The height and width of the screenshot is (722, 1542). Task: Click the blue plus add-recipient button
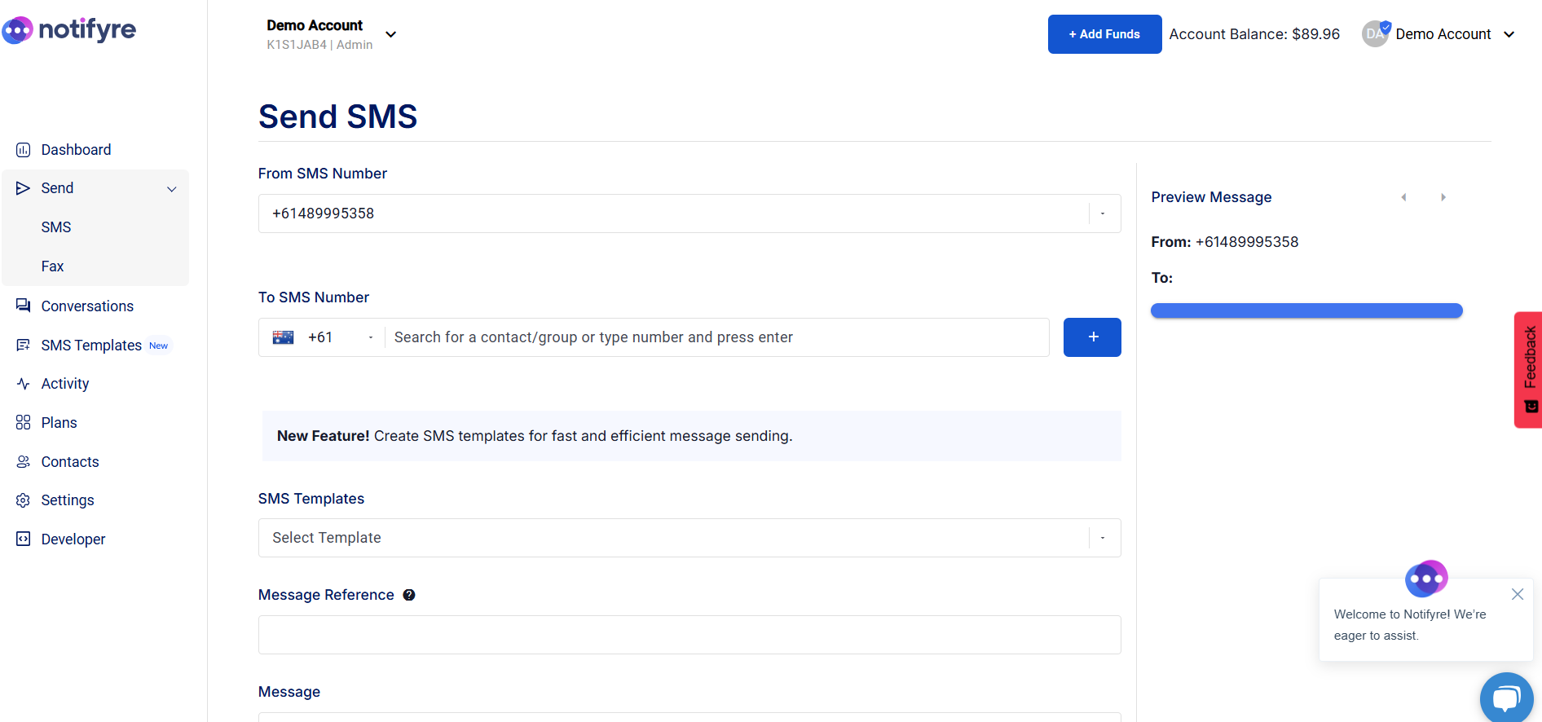(x=1092, y=337)
